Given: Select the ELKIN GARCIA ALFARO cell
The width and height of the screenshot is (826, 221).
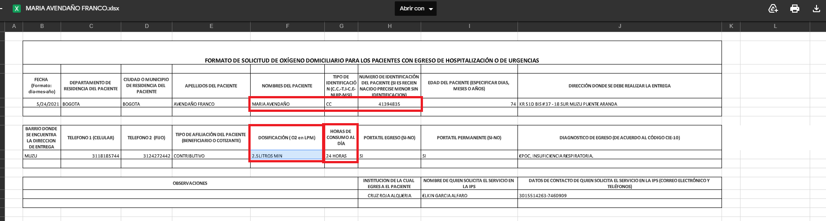Looking at the screenshot, I should pos(470,195).
